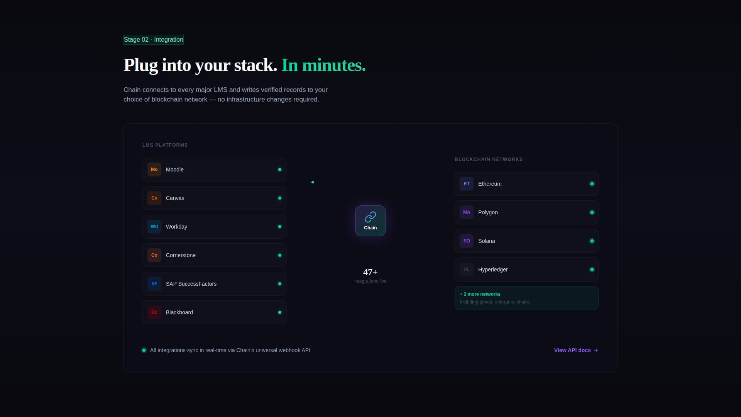Screen dimensions: 741x417
Task: Click the SAP SuccessFactors status dot
Action: 280,284
